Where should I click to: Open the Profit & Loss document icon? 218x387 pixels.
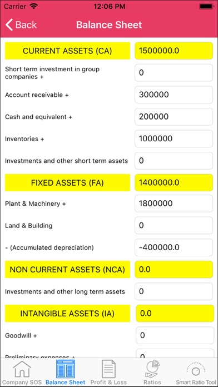108,369
